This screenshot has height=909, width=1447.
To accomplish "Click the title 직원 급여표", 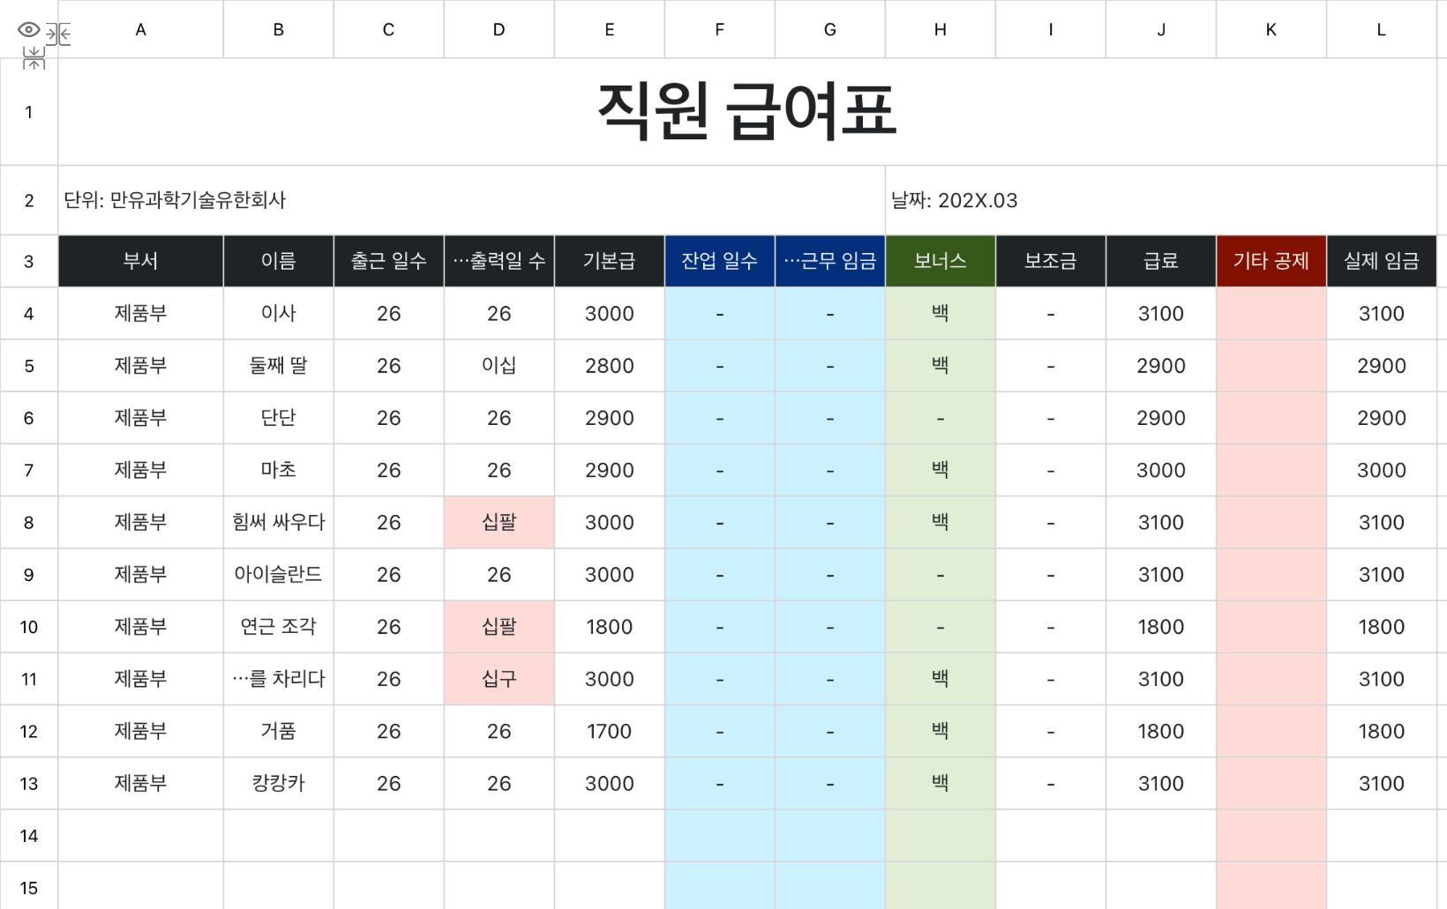I will (x=746, y=111).
